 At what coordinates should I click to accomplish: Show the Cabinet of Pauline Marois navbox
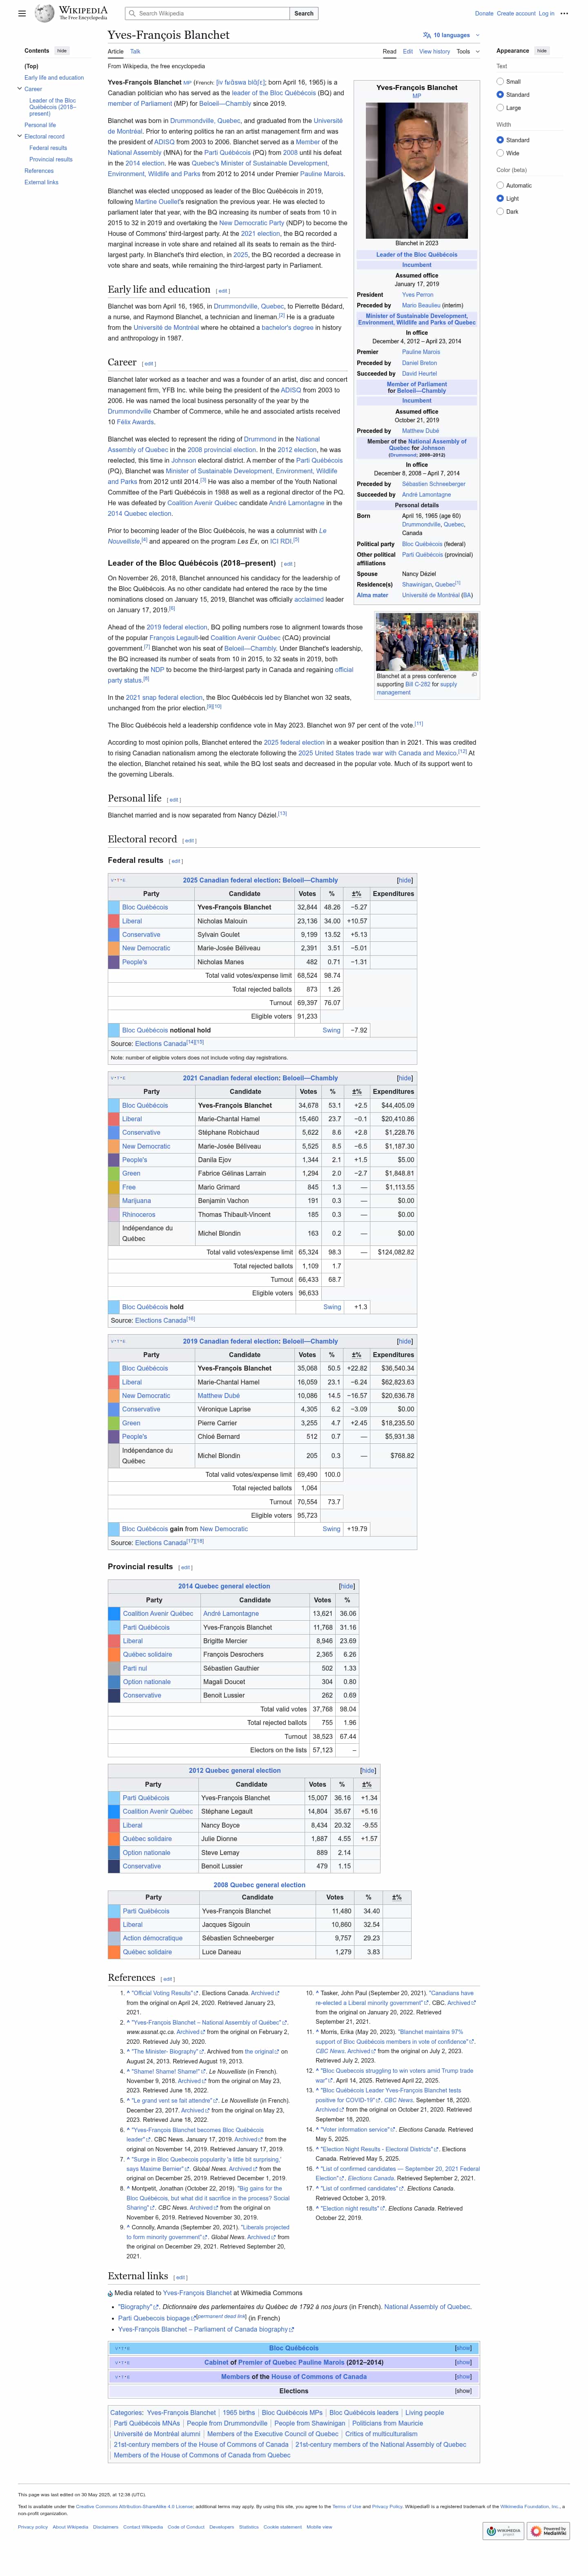point(463,2362)
